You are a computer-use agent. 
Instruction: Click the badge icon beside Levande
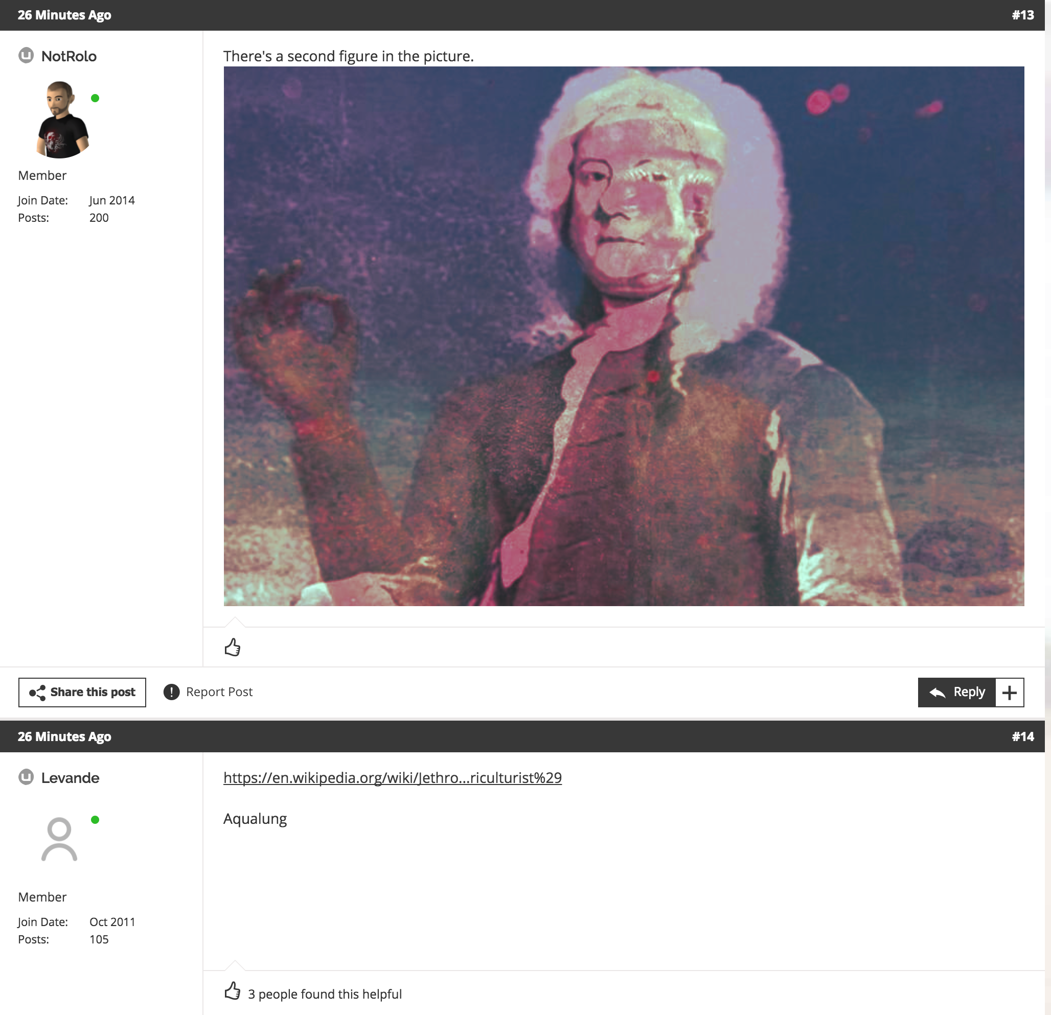(26, 776)
